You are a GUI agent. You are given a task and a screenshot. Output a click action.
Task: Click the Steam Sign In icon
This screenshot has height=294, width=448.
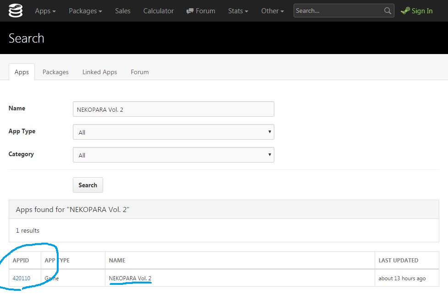click(405, 11)
